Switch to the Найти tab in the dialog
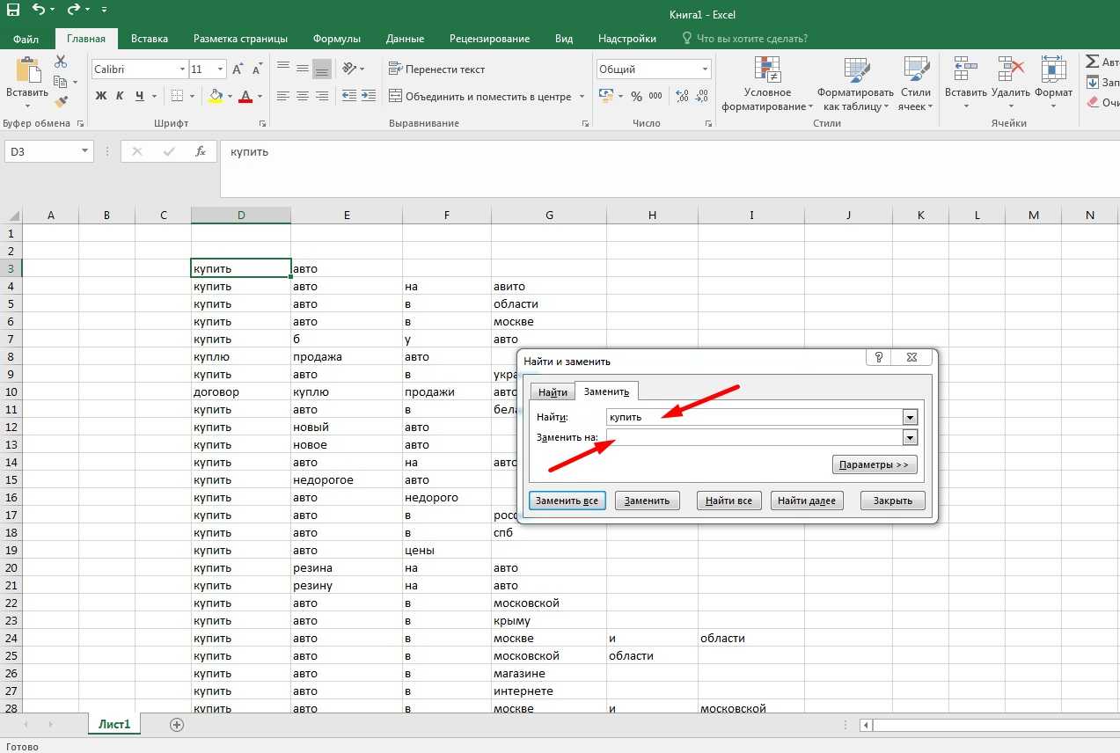Image resolution: width=1120 pixels, height=753 pixels. (553, 392)
